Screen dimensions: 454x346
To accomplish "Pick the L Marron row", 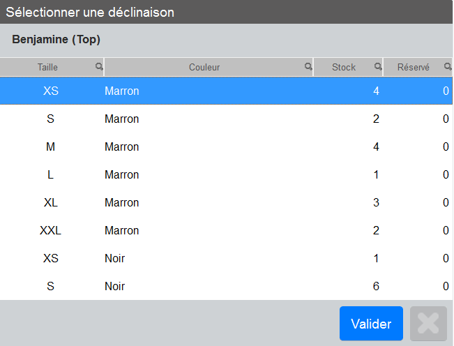I will [x=226, y=174].
